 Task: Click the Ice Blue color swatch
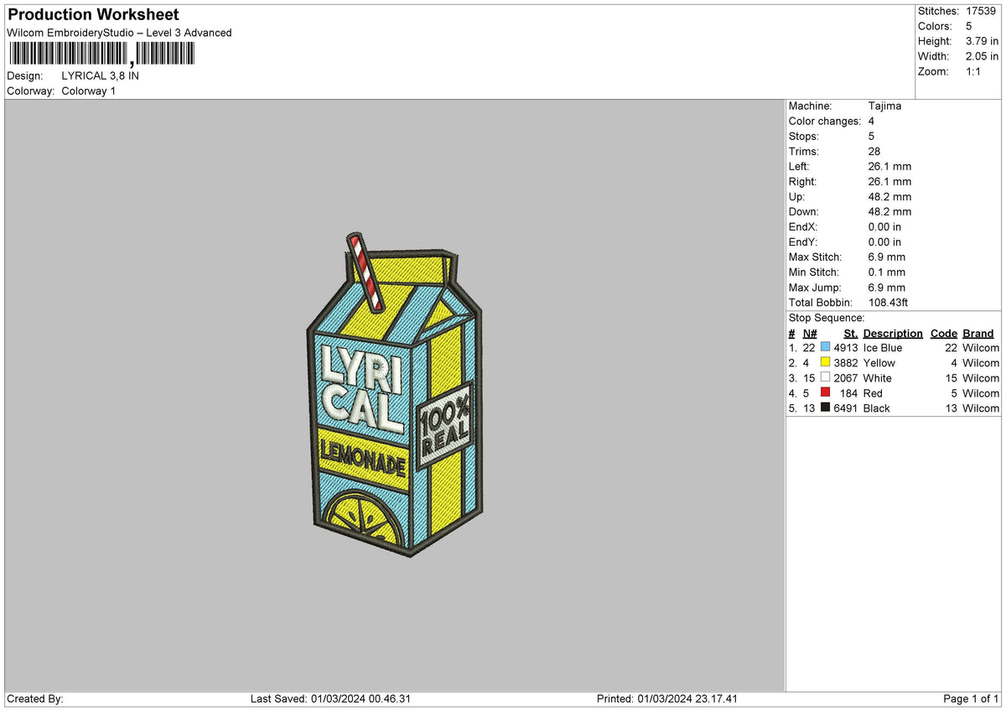[x=826, y=347]
